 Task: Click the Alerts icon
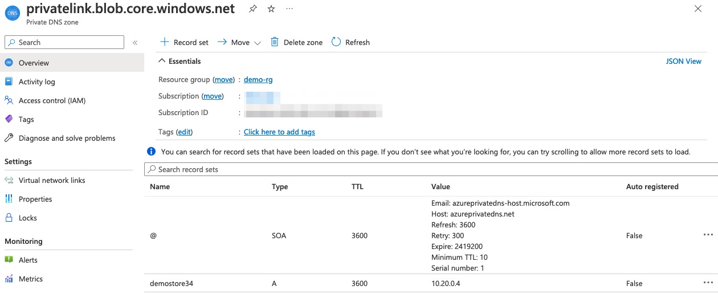click(x=9, y=260)
